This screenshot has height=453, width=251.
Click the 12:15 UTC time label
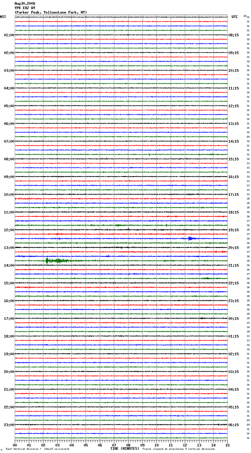[234, 106]
